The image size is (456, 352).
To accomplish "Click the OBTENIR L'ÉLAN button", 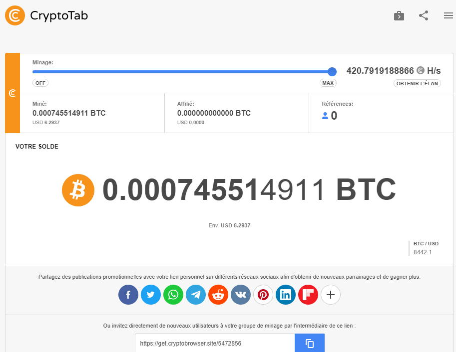I will click(x=418, y=83).
